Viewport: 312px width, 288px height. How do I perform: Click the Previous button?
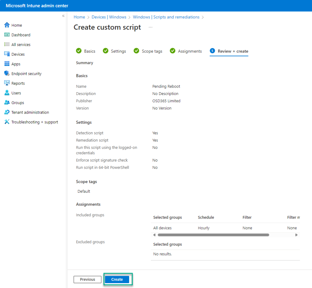tap(87, 279)
